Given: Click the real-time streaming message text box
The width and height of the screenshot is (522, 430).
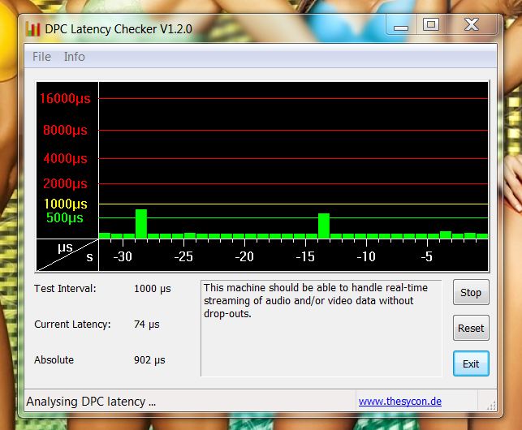Looking at the screenshot, I should click(321, 328).
